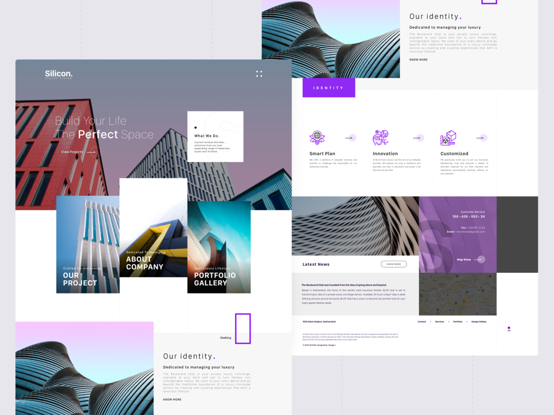Click SHOW MORE next to Latest News

[x=394, y=264]
